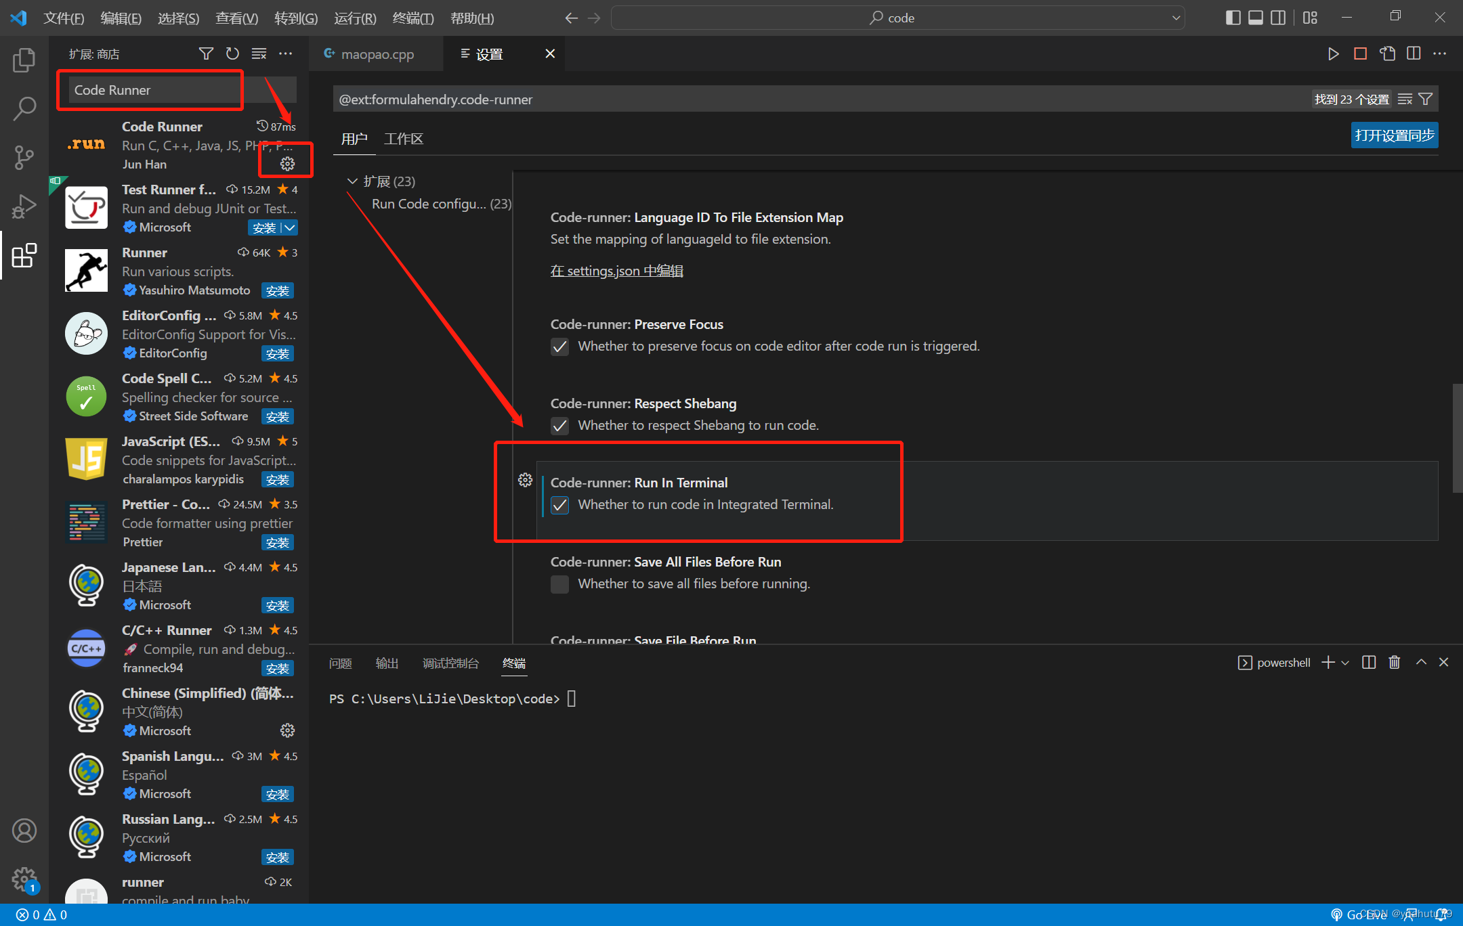Screen dimensions: 1463x926
Task: Split the editor to the right
Action: [x=1414, y=53]
